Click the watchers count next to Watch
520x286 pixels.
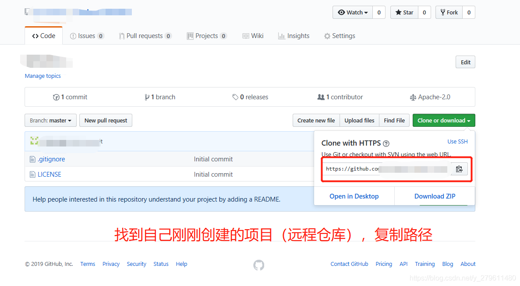[379, 13]
